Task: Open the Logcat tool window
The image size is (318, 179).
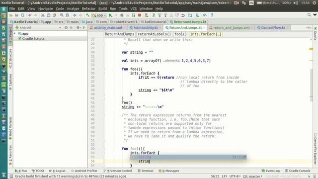Action: pyautogui.click(x=57, y=171)
